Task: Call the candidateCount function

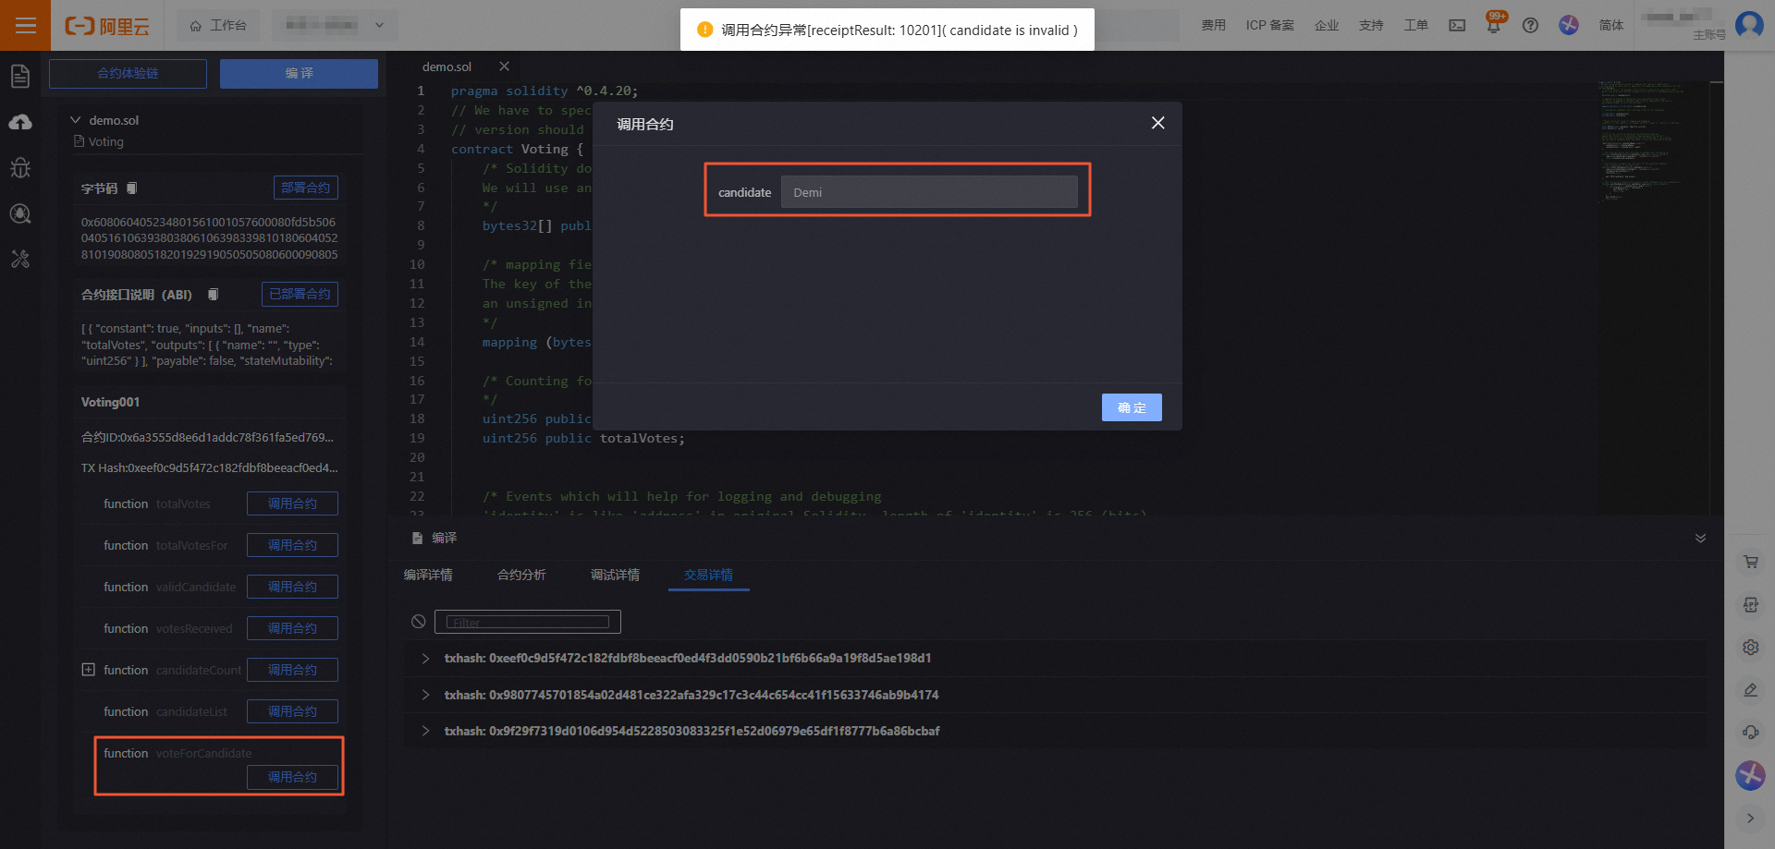Action: (292, 670)
